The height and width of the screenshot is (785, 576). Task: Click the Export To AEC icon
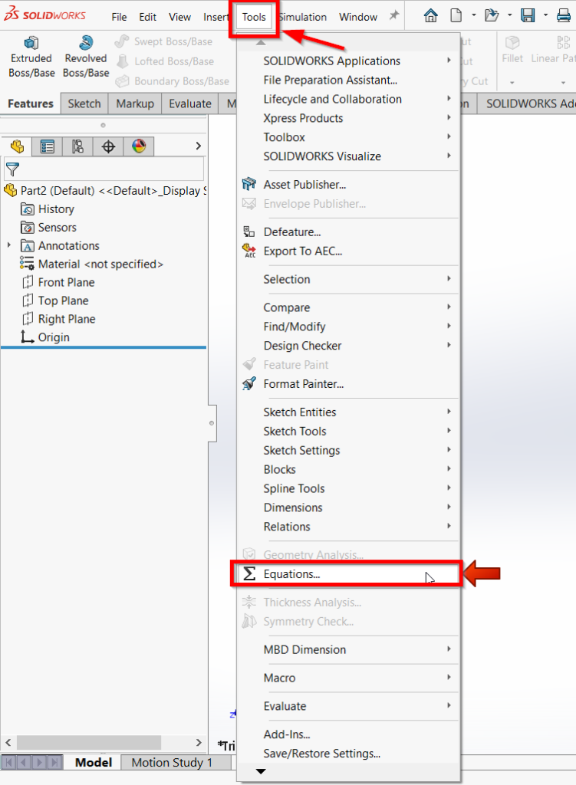[x=249, y=251]
